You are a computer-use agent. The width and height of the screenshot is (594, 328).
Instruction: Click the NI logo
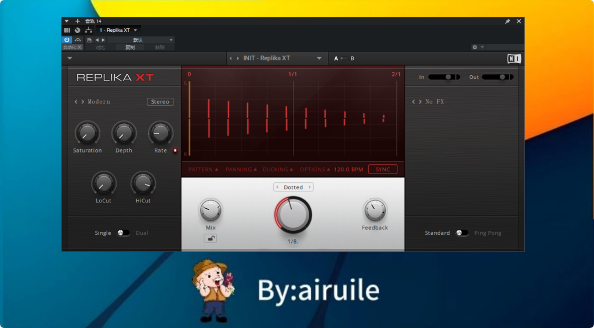pyautogui.click(x=514, y=58)
